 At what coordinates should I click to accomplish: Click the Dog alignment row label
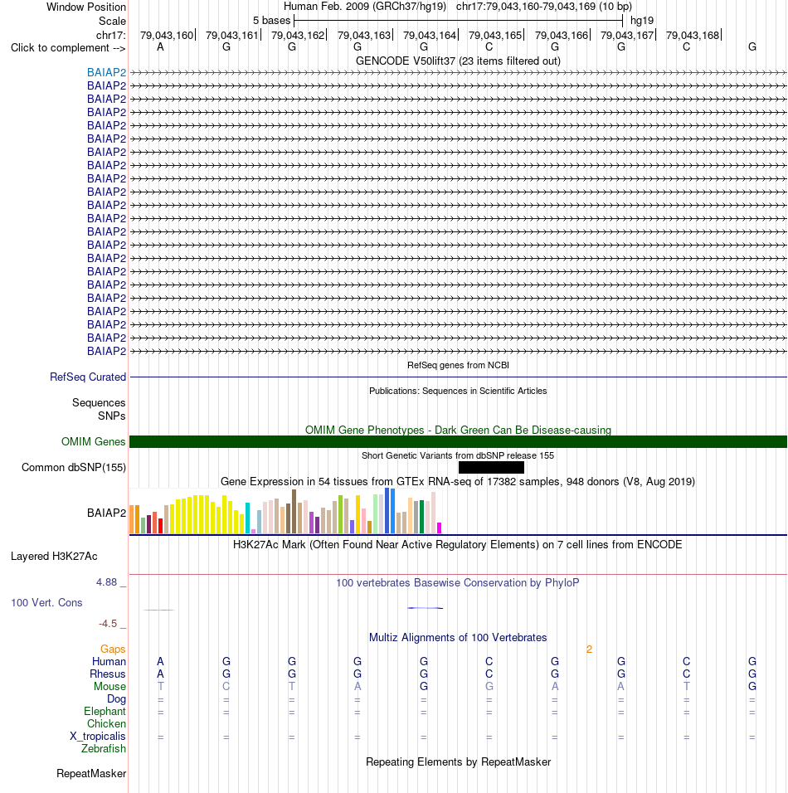tap(116, 699)
